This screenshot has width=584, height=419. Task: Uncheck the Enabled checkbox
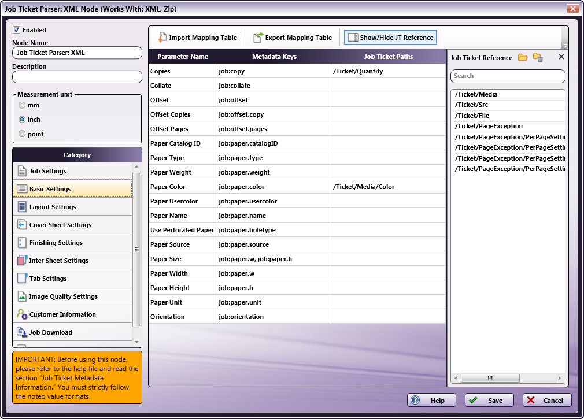tap(16, 30)
